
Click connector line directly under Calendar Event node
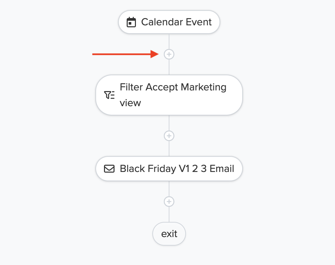169,41
